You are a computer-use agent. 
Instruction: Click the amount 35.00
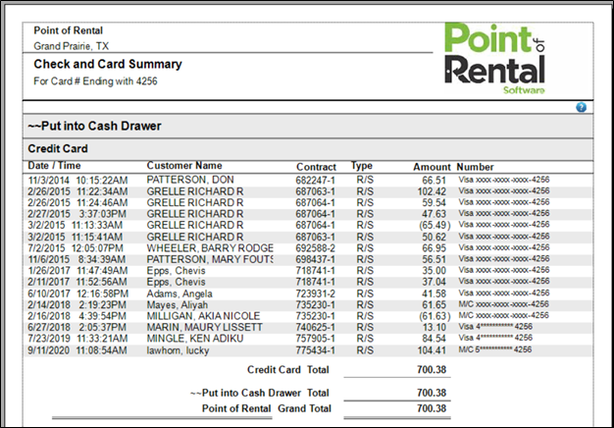click(x=434, y=271)
